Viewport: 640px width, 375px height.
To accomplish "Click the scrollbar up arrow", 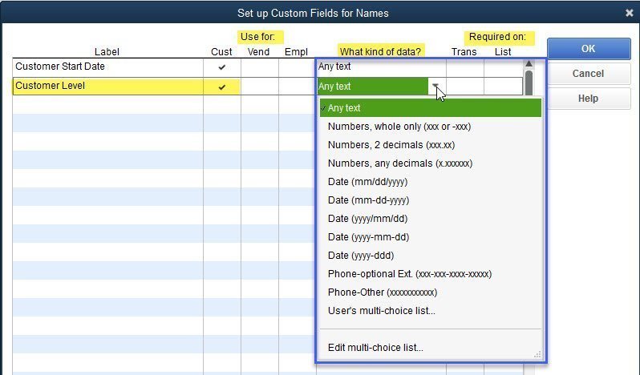I will [529, 63].
